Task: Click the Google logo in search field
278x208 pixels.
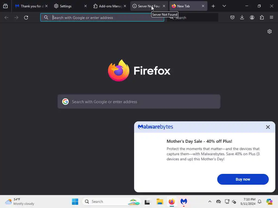Action: (x=65, y=102)
